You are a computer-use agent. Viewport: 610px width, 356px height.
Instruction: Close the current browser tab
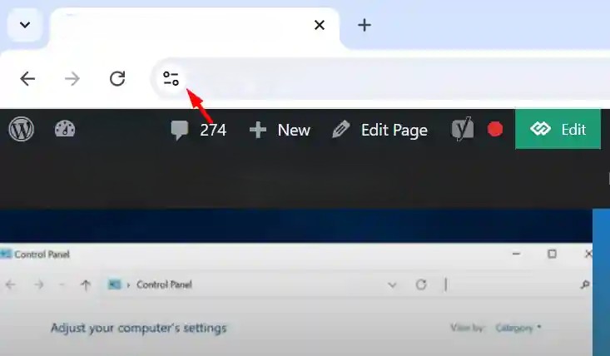tap(320, 25)
